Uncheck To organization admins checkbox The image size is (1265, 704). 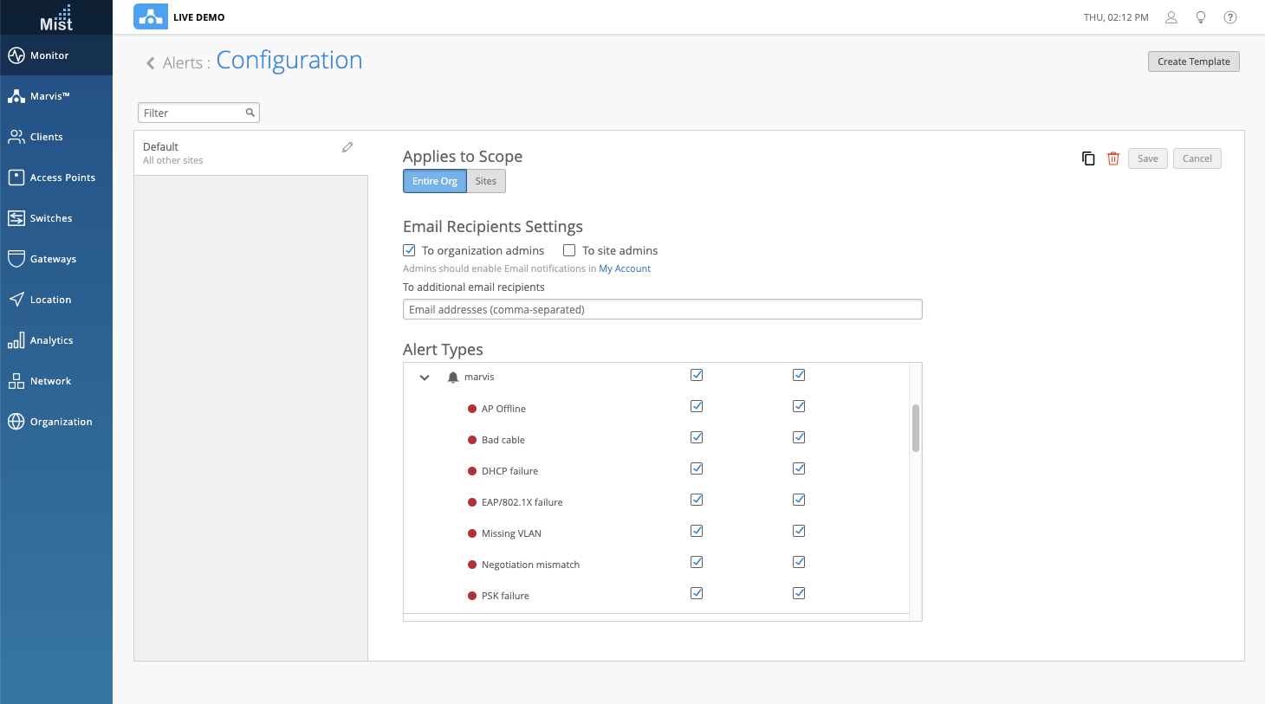(410, 250)
